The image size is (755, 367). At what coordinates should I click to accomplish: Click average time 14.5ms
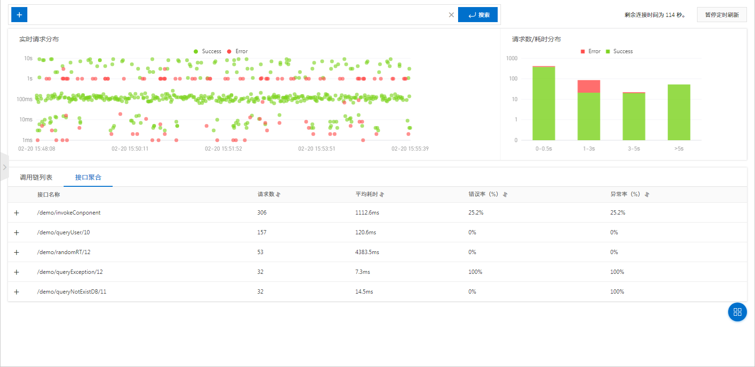(364, 292)
